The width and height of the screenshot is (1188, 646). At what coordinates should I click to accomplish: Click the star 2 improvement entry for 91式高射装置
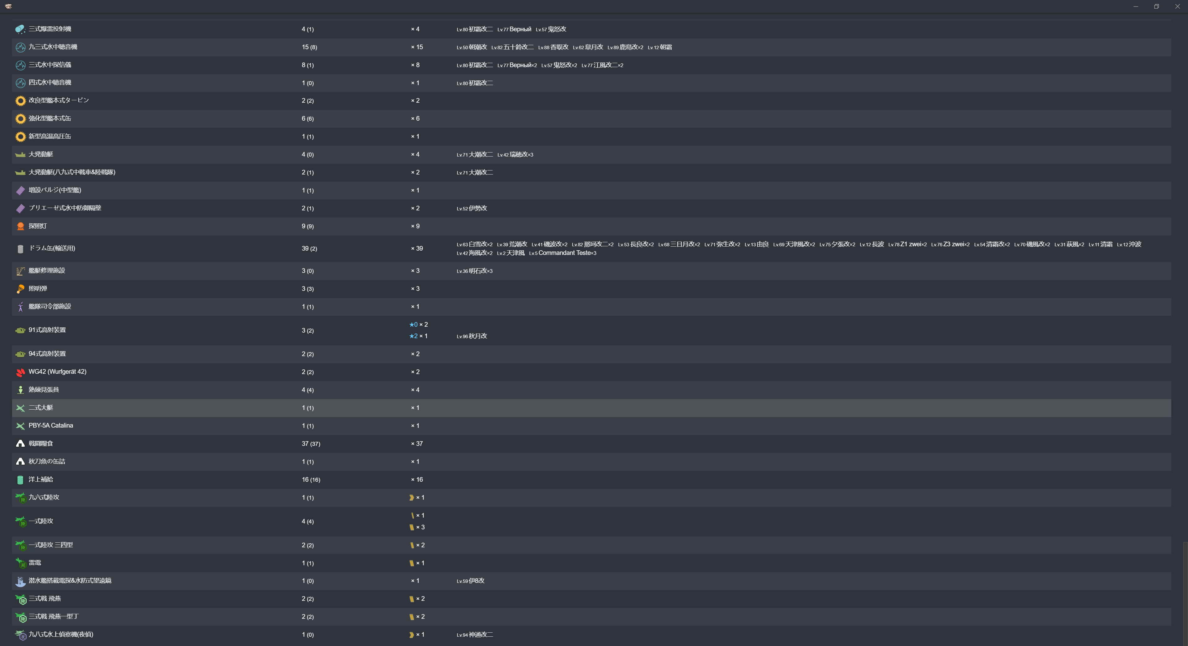tap(418, 336)
